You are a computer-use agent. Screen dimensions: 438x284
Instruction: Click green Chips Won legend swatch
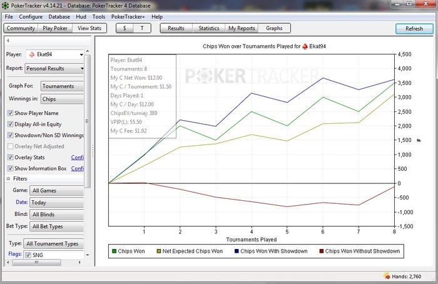[x=114, y=251]
